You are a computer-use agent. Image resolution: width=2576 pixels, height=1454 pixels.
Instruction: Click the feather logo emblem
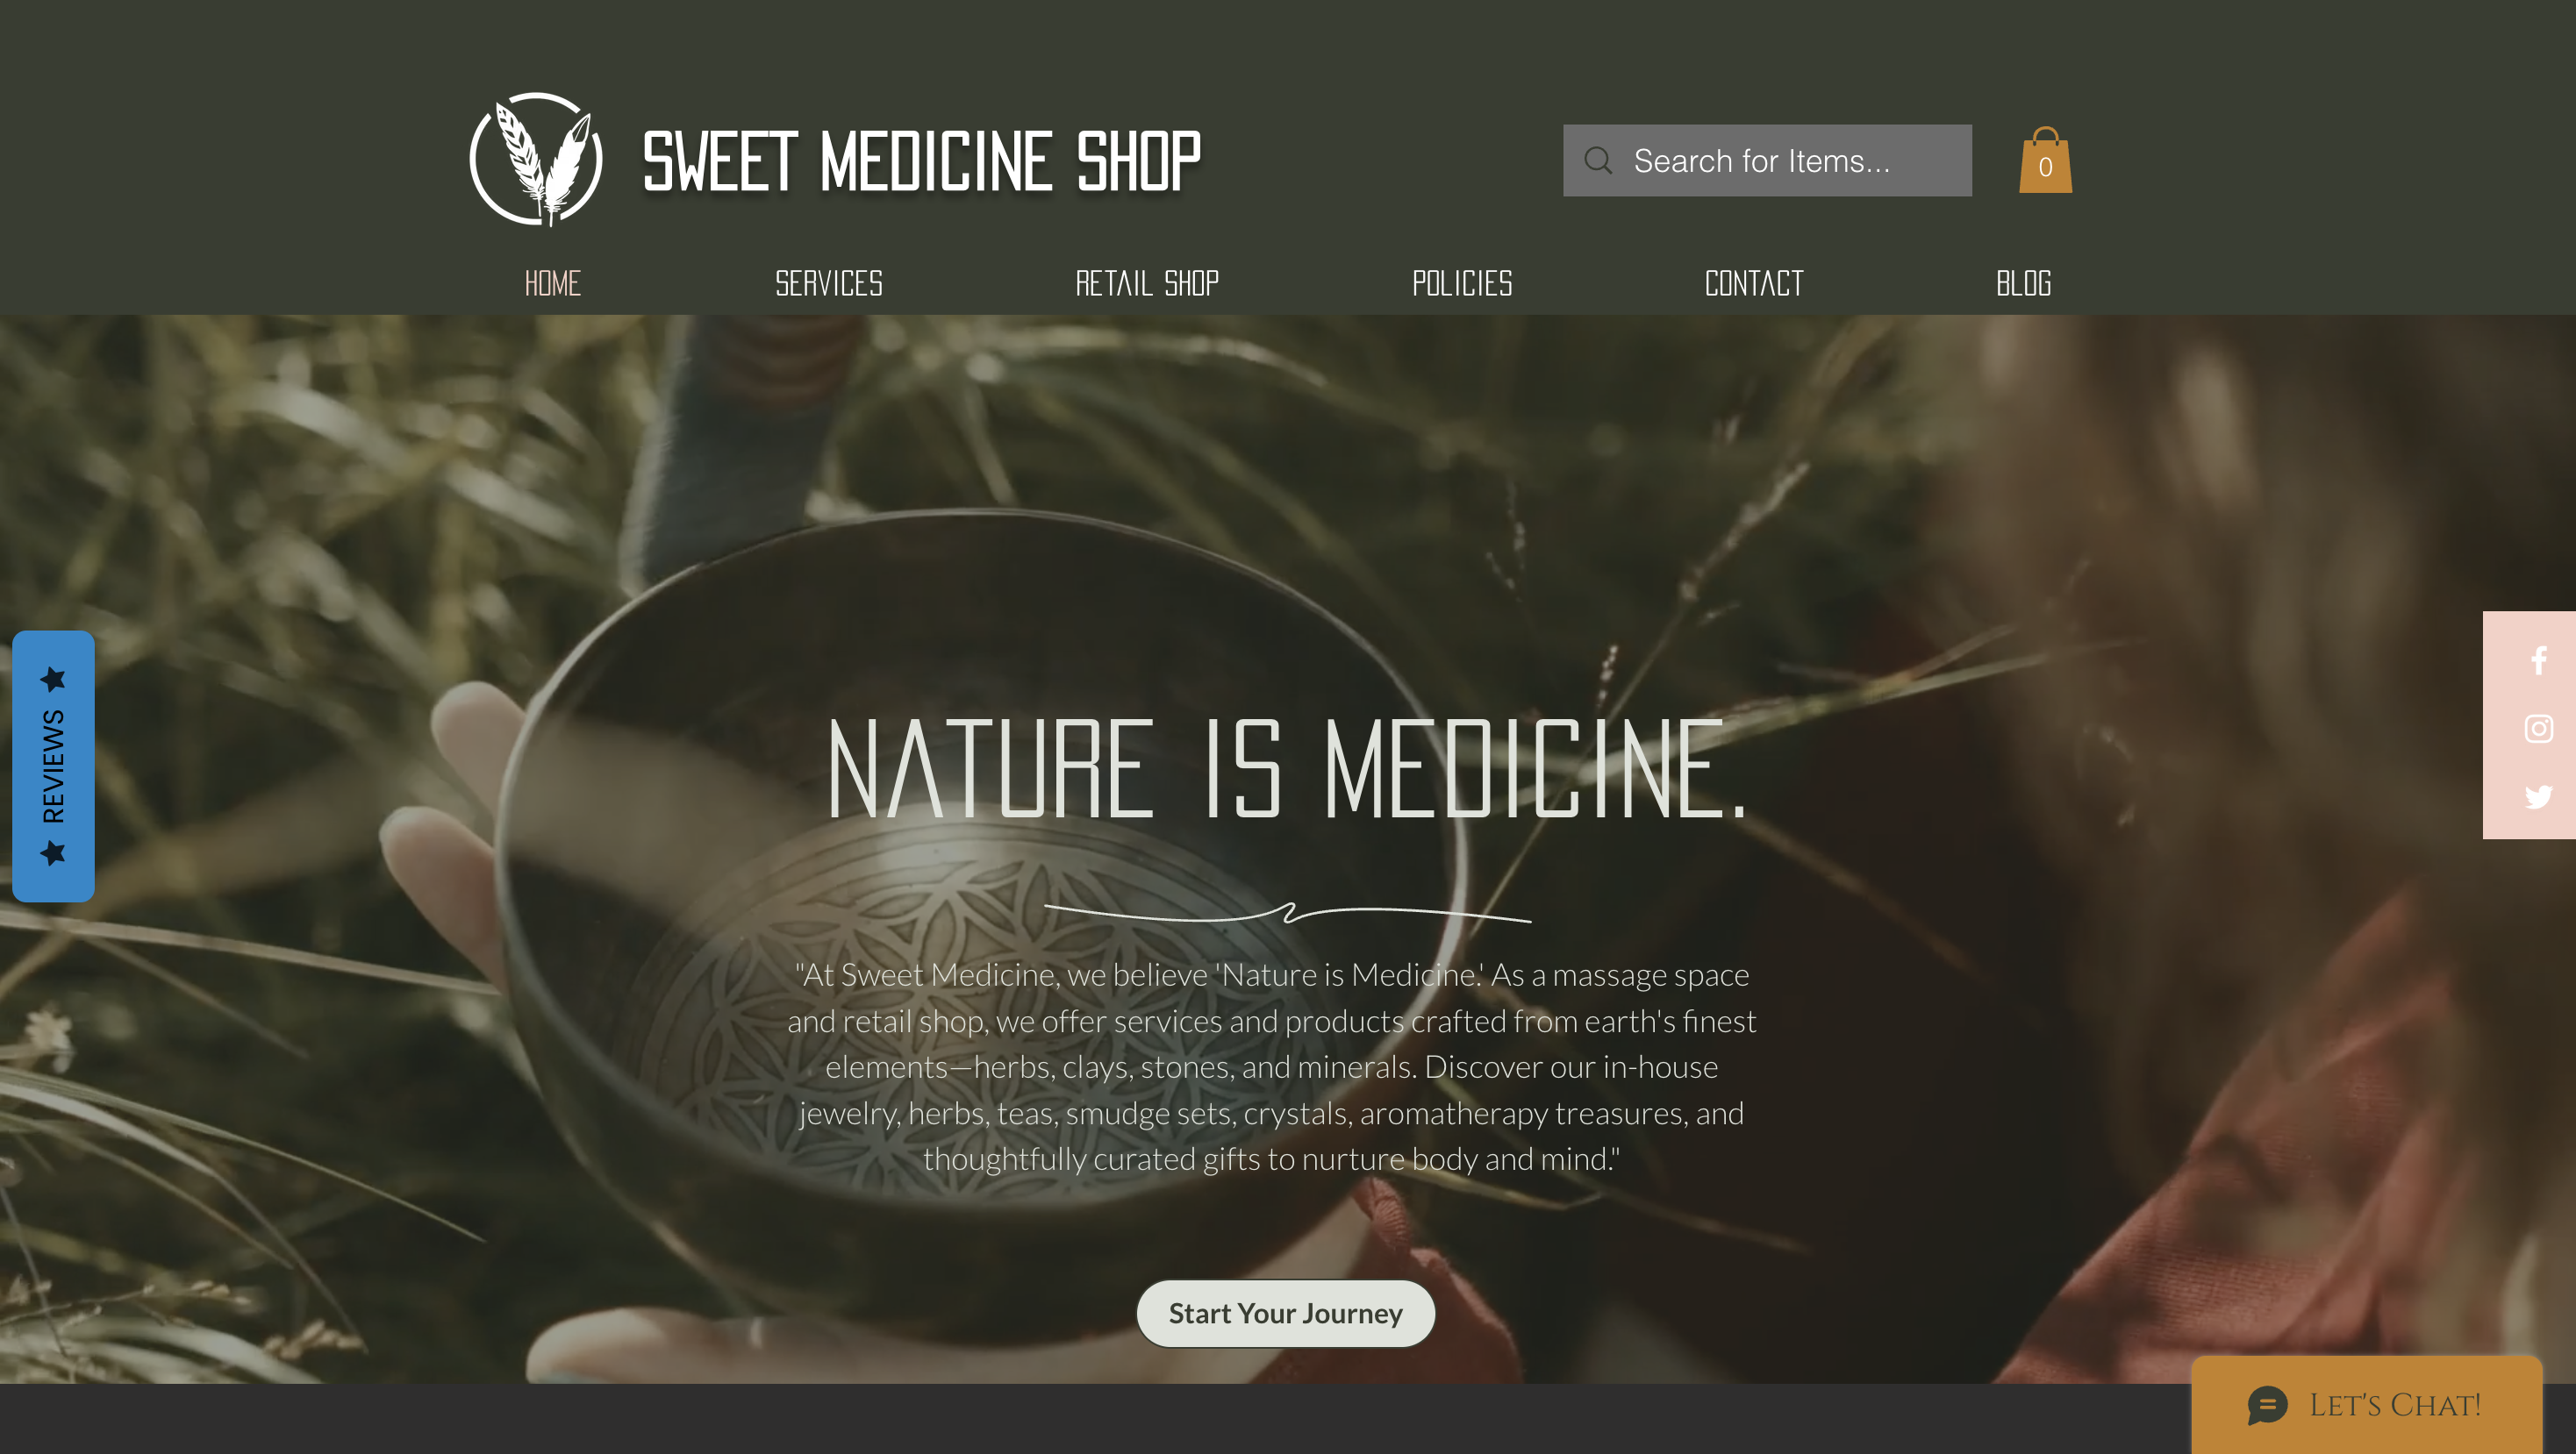(x=536, y=159)
